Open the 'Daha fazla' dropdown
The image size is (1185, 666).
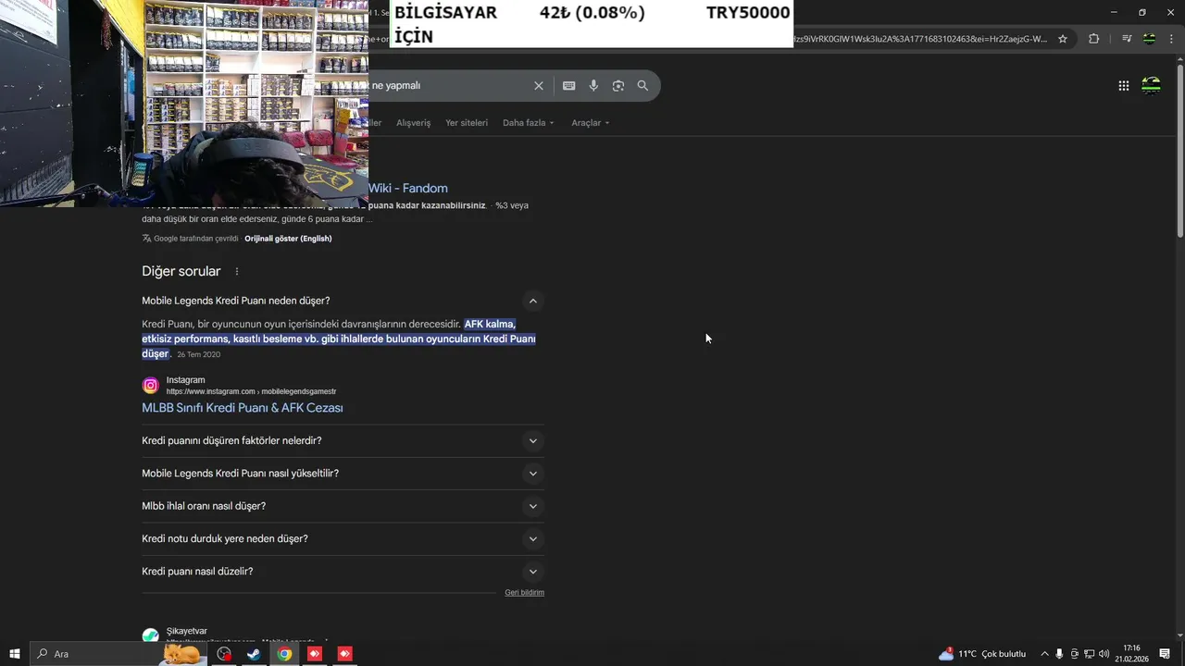tap(528, 123)
